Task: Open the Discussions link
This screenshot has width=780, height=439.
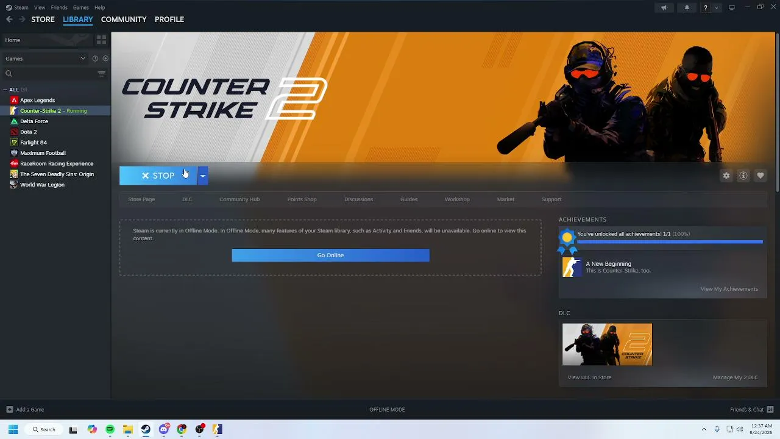Action: point(358,199)
